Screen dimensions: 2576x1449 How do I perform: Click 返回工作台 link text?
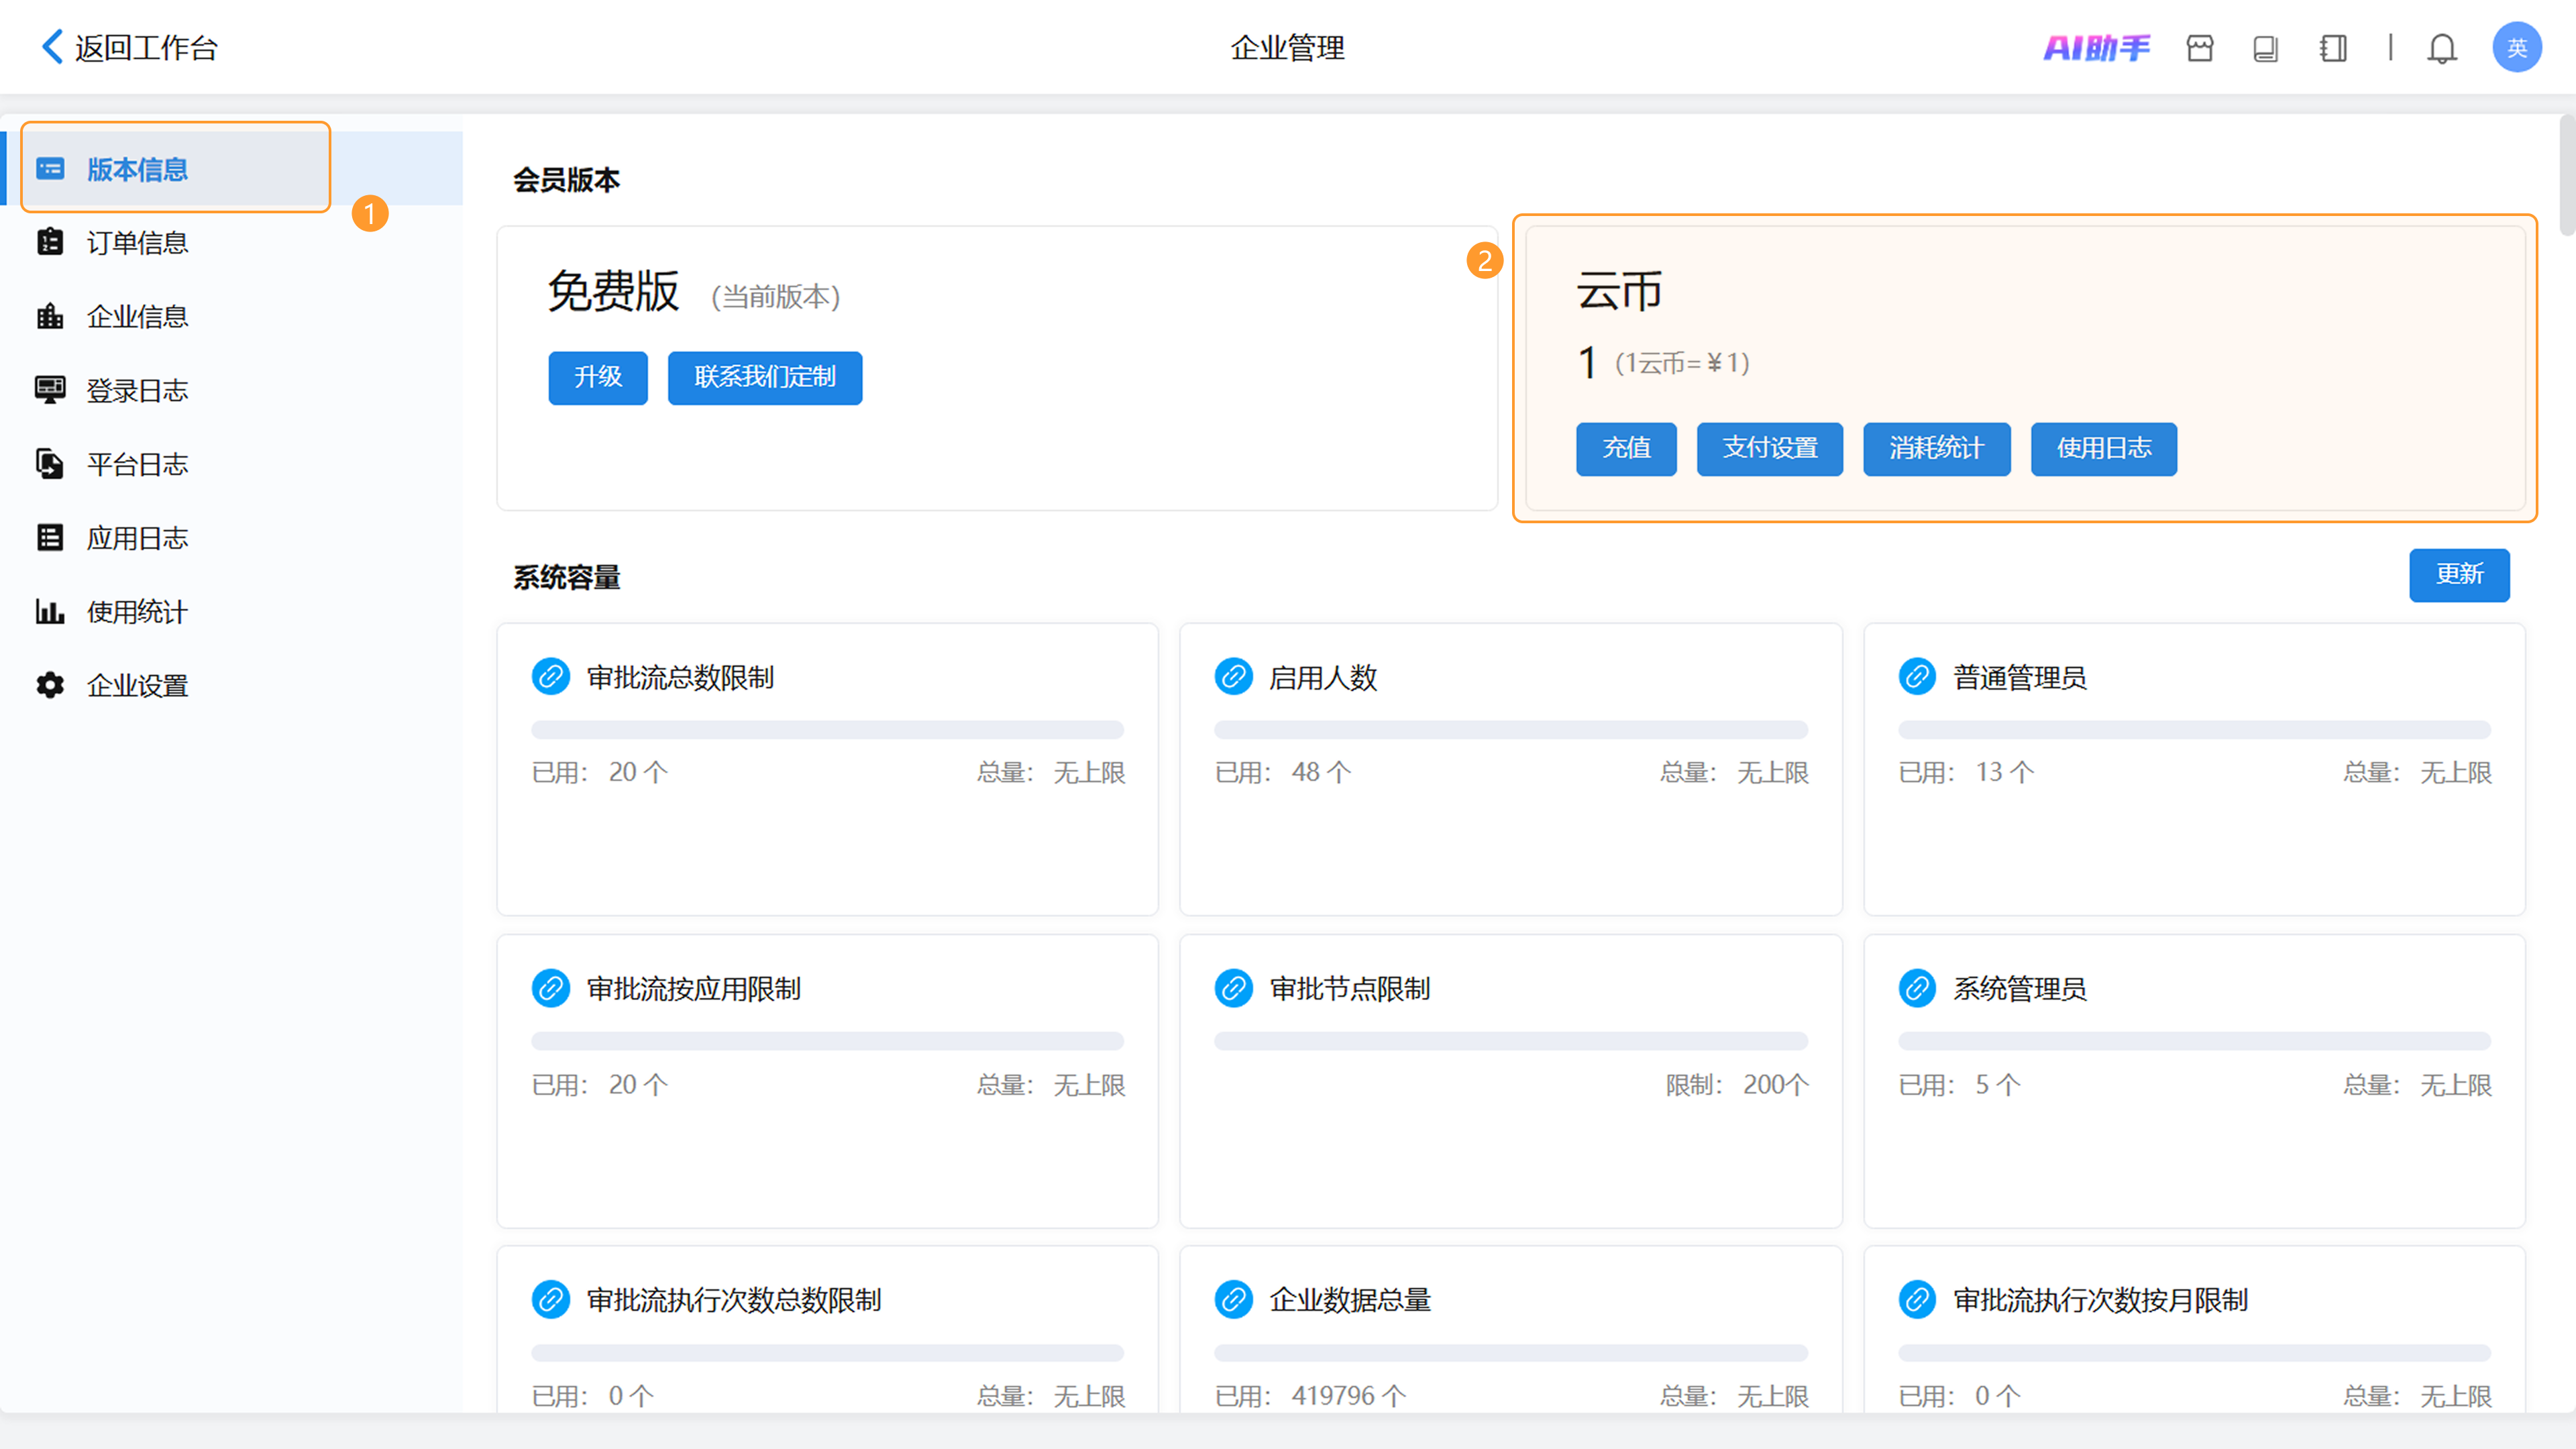click(x=146, y=48)
